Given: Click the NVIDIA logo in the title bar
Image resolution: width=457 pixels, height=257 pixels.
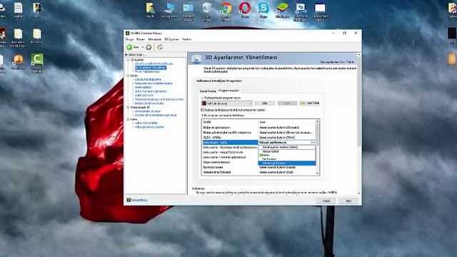Looking at the screenshot, I should pos(127,33).
